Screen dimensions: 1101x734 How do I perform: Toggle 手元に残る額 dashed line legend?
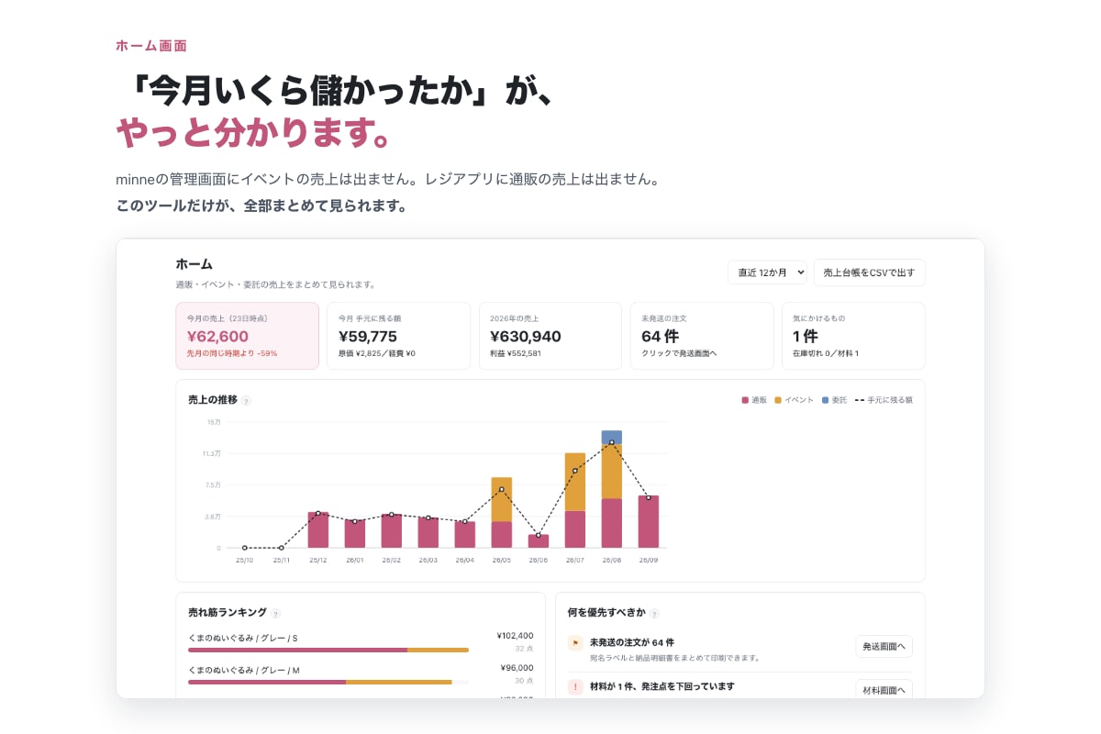point(884,400)
